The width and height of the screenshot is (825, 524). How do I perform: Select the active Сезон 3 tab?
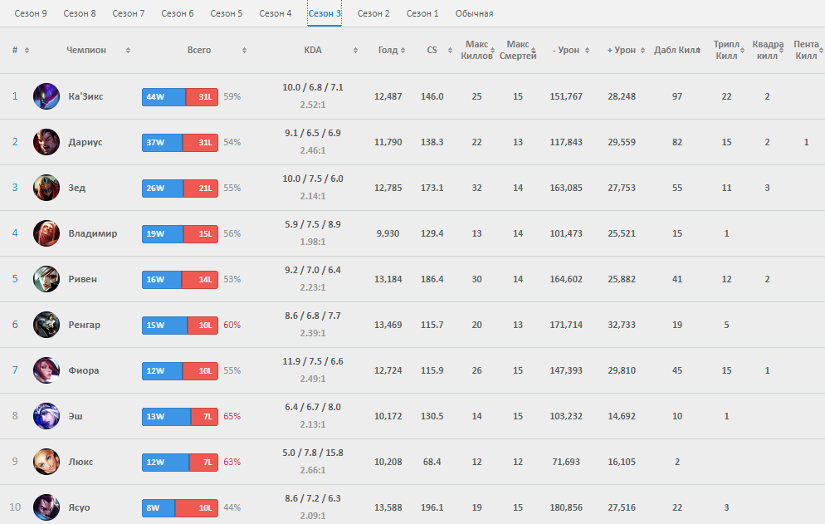click(x=325, y=13)
